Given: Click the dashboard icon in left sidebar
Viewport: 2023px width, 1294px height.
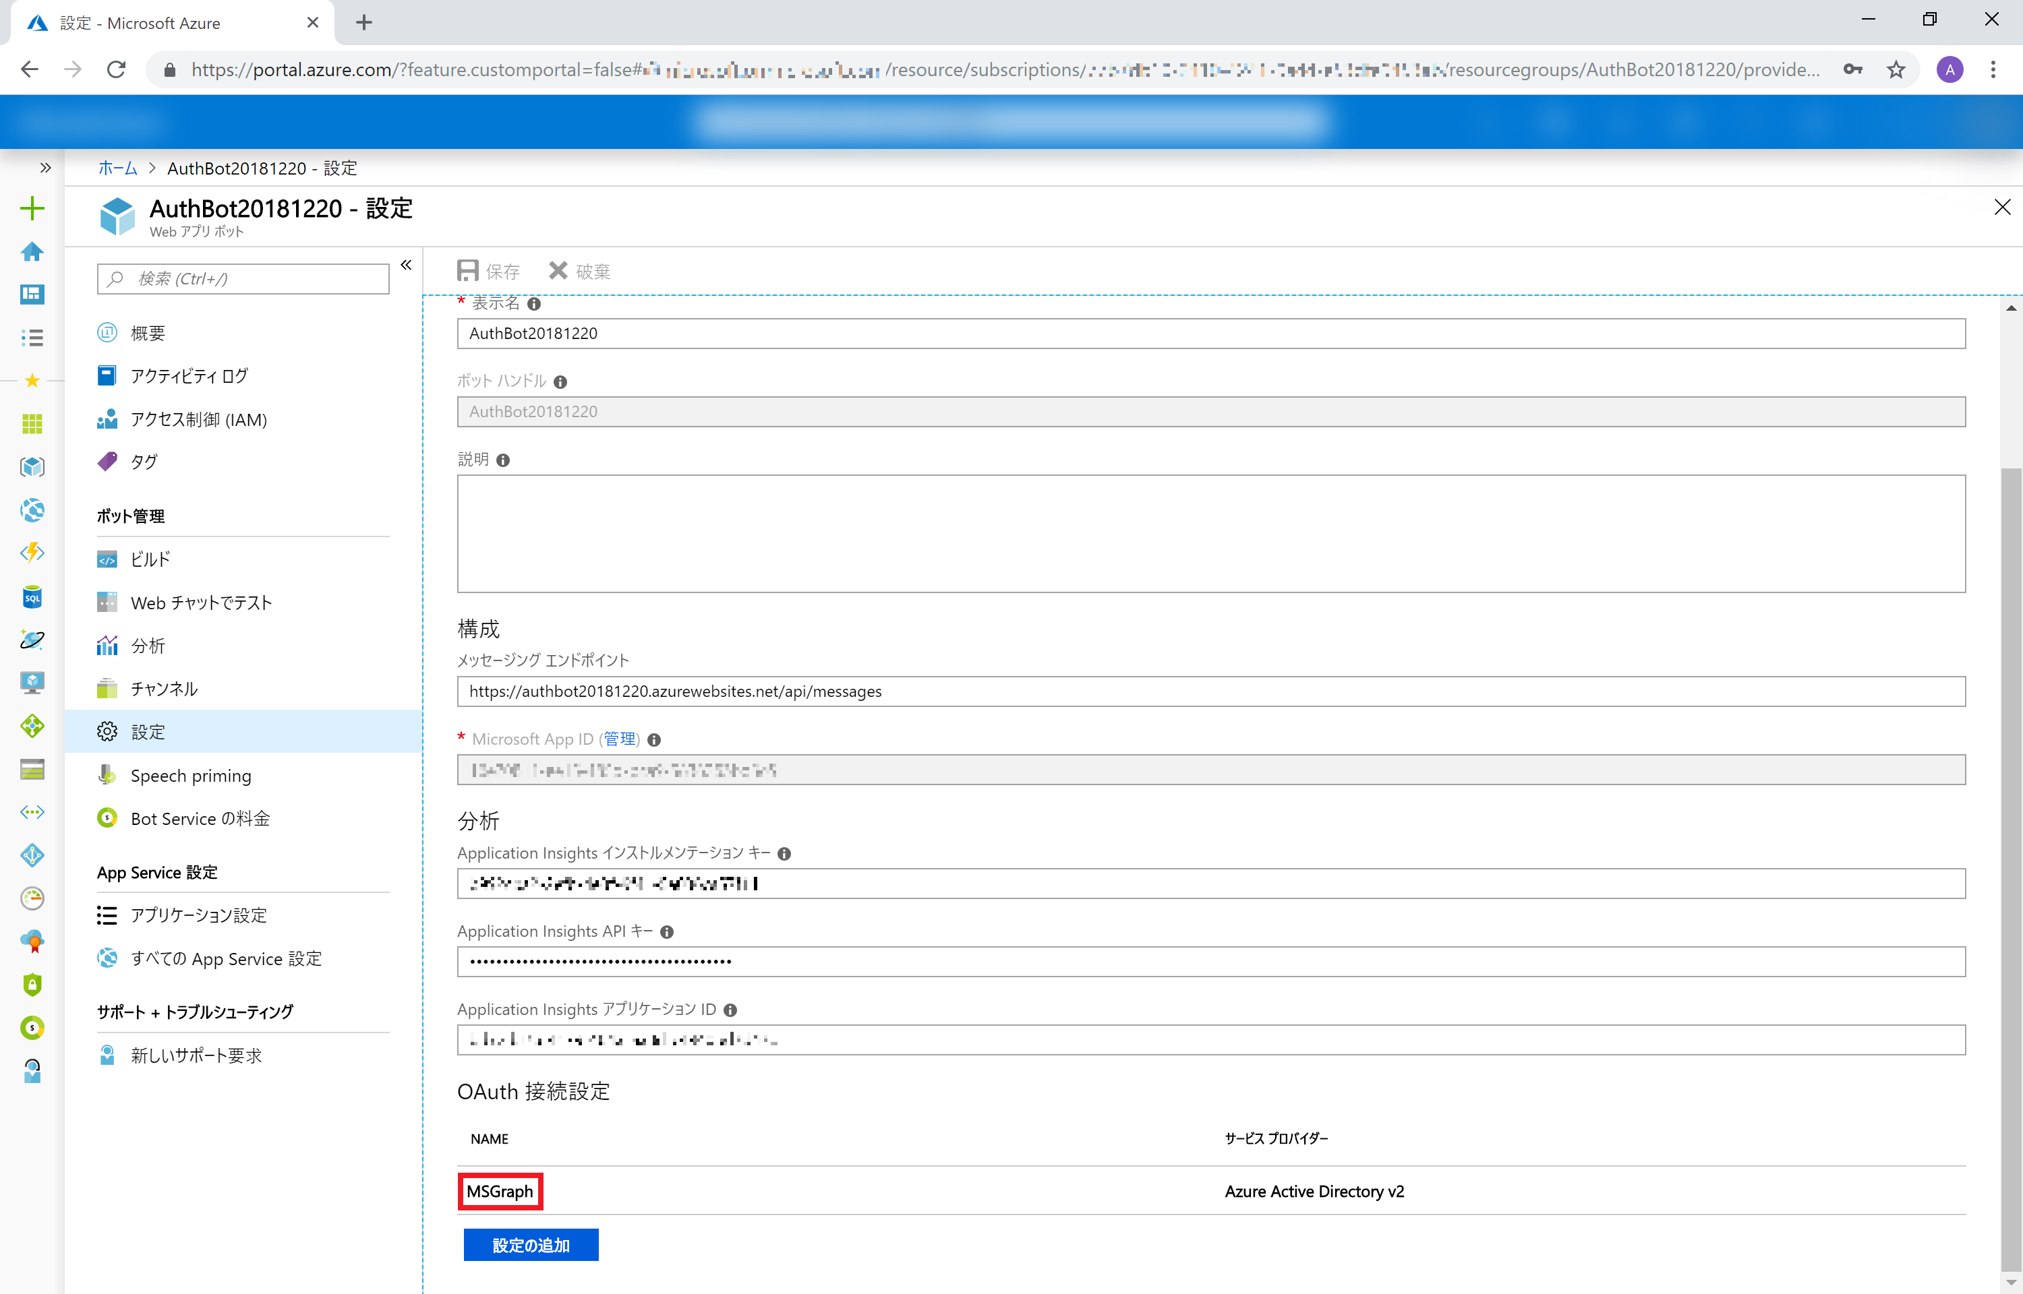Looking at the screenshot, I should [32, 294].
